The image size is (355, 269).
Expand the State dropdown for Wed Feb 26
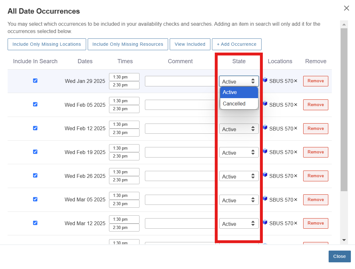pyautogui.click(x=239, y=176)
